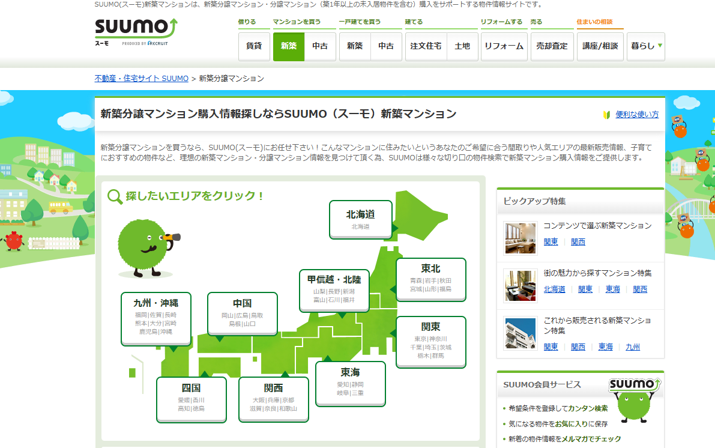Click the beginner leaf icon beside 便利な使い方

pyautogui.click(x=606, y=115)
